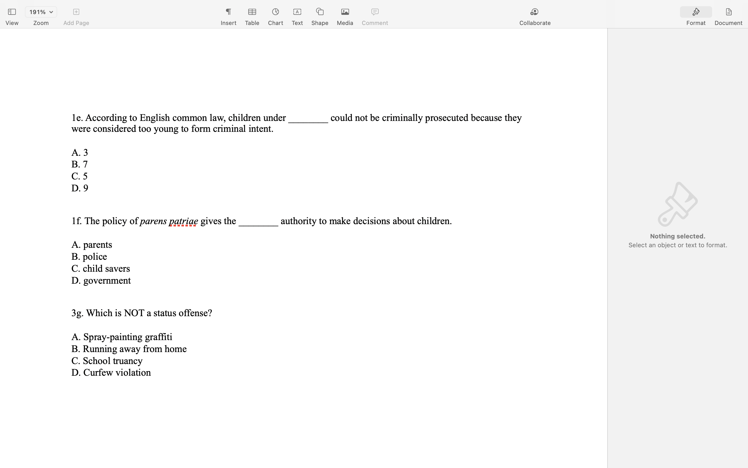Open the Insert paragraph menu
Image resolution: width=748 pixels, height=468 pixels.
click(228, 12)
